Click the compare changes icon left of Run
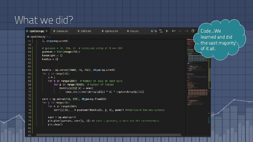This screenshot has width=253, height=142. [x=161, y=31]
